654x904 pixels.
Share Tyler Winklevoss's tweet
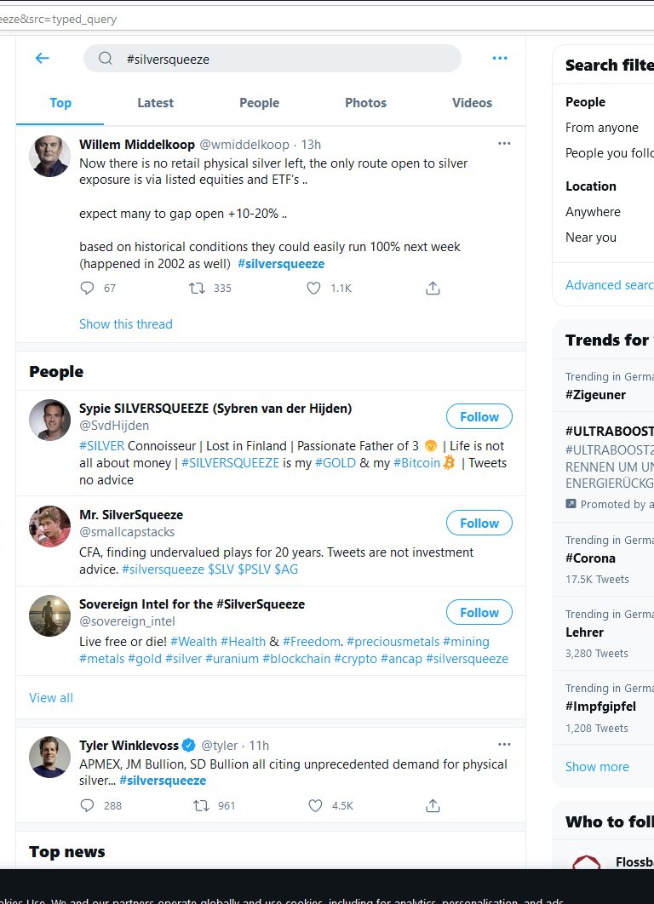tap(433, 805)
